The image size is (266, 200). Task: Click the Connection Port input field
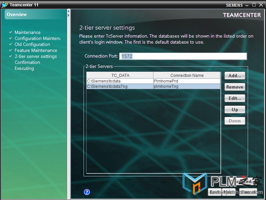pos(183,56)
